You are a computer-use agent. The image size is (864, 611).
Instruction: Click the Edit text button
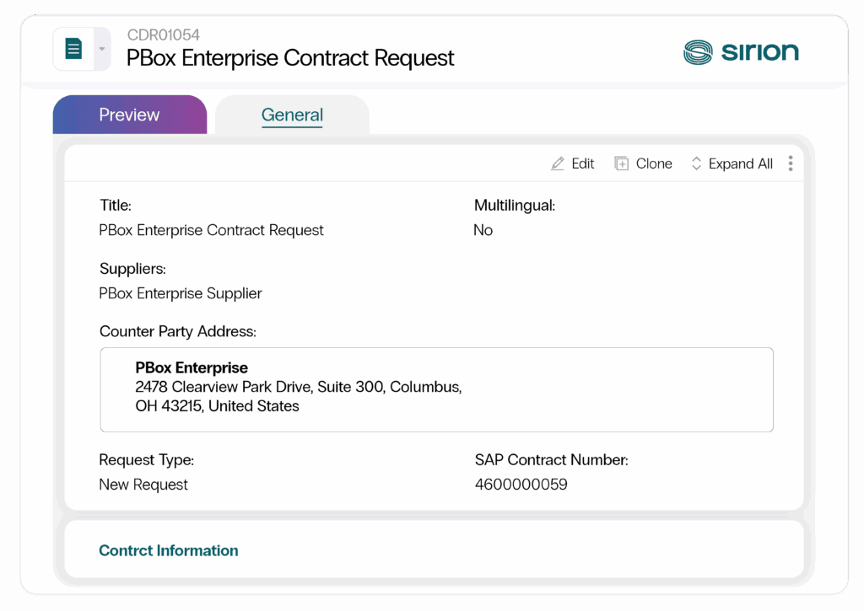tap(582, 163)
